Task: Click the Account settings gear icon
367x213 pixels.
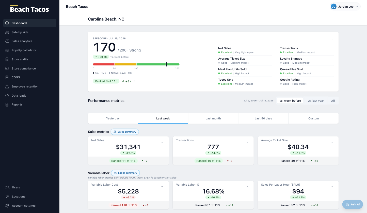Action: pyautogui.click(x=7, y=206)
